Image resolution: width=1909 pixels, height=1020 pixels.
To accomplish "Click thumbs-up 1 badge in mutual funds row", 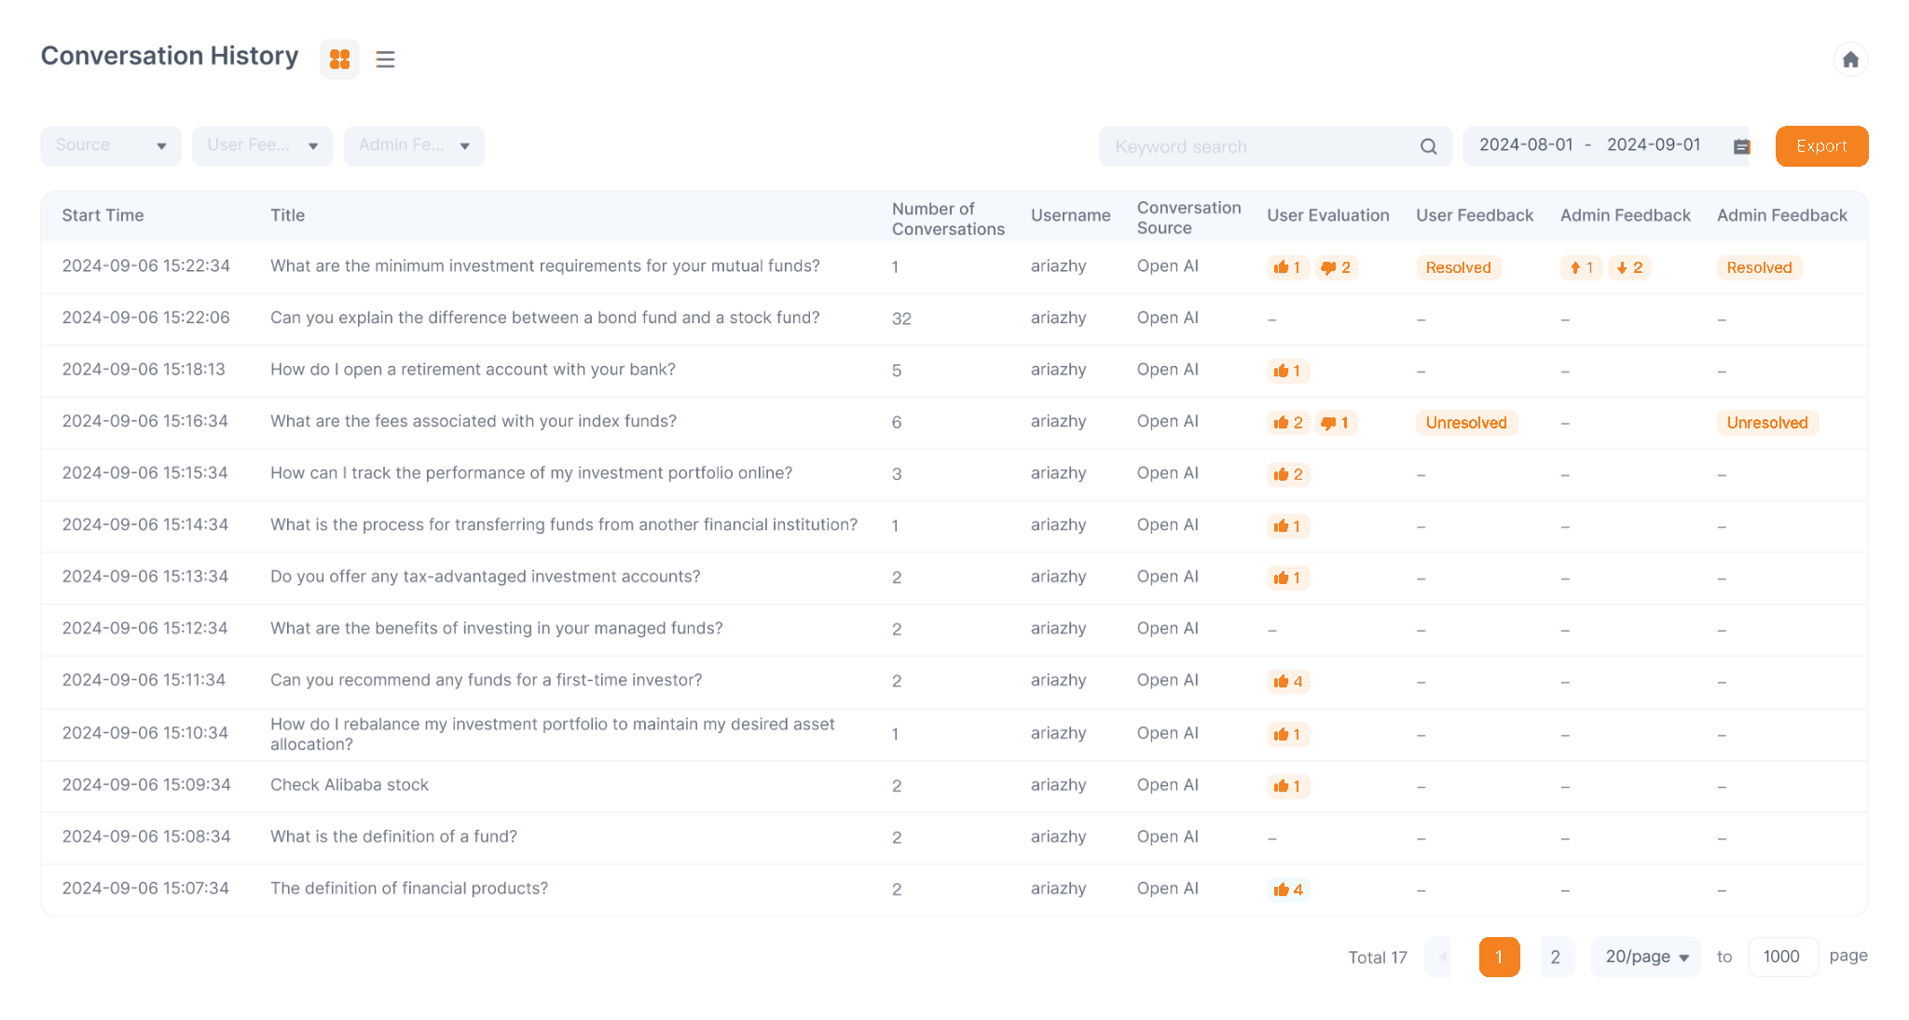I will click(1288, 268).
